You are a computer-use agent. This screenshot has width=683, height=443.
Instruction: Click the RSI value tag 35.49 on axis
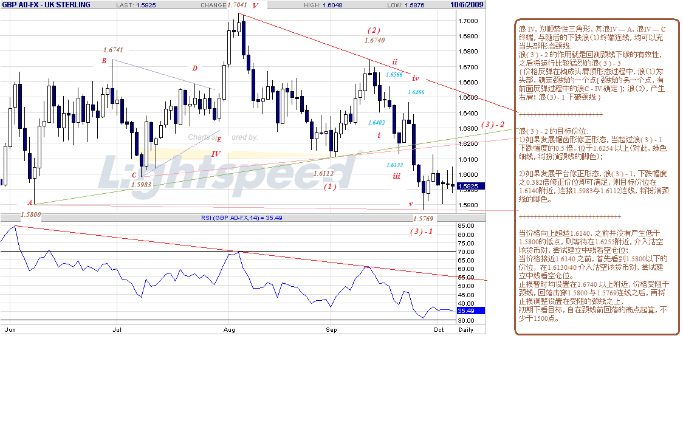(x=470, y=311)
